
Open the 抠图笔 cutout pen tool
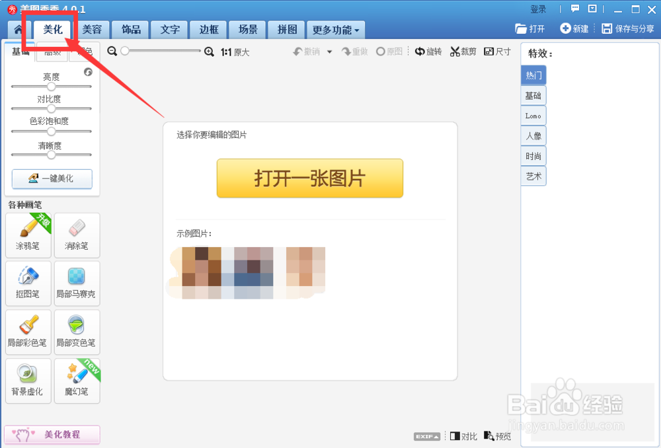28,283
